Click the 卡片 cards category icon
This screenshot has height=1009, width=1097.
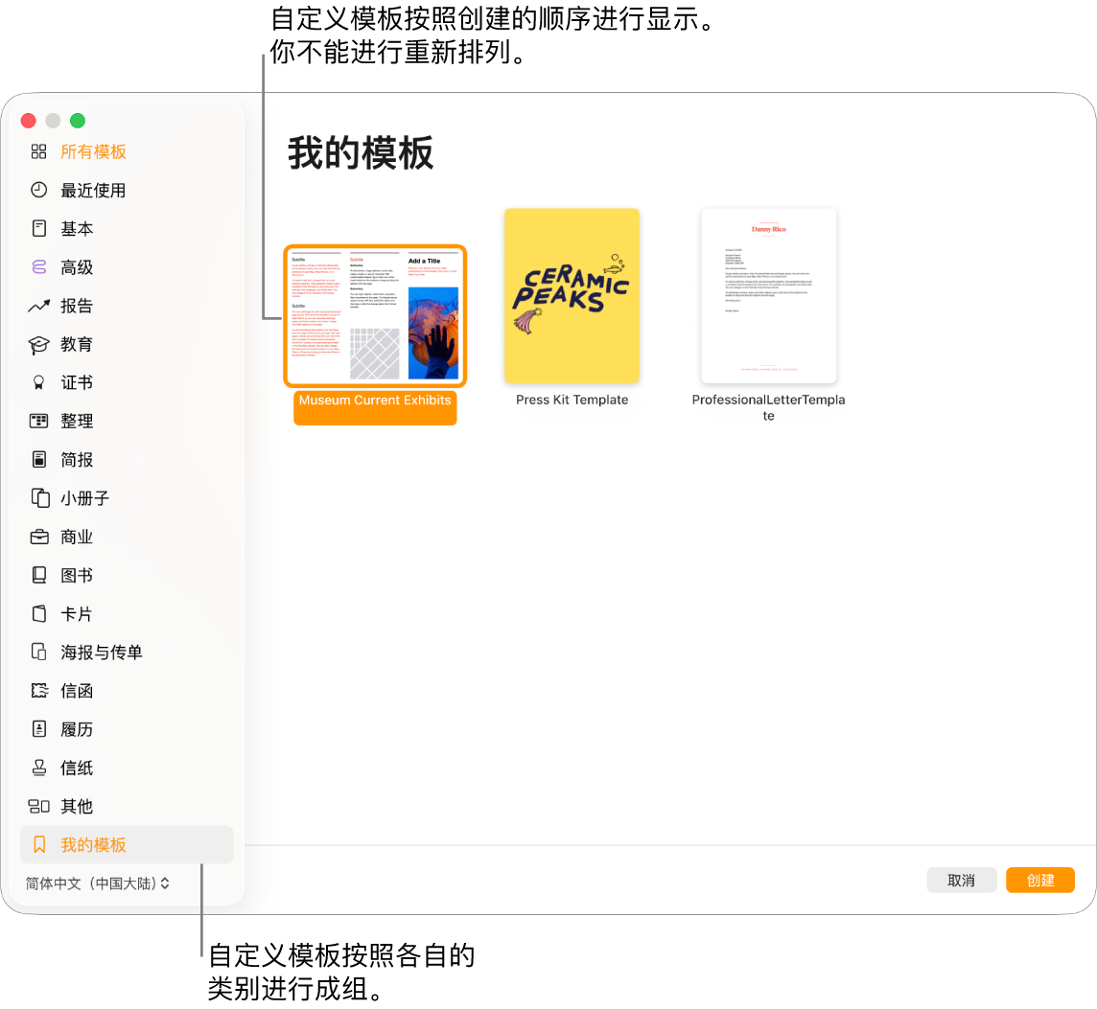coord(39,613)
